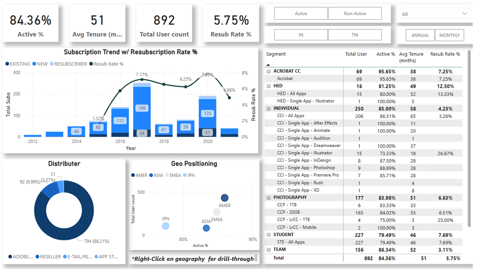Screen dimensions: 479x269
Task: Sort table by Avg Tenure header
Action: pos(411,57)
